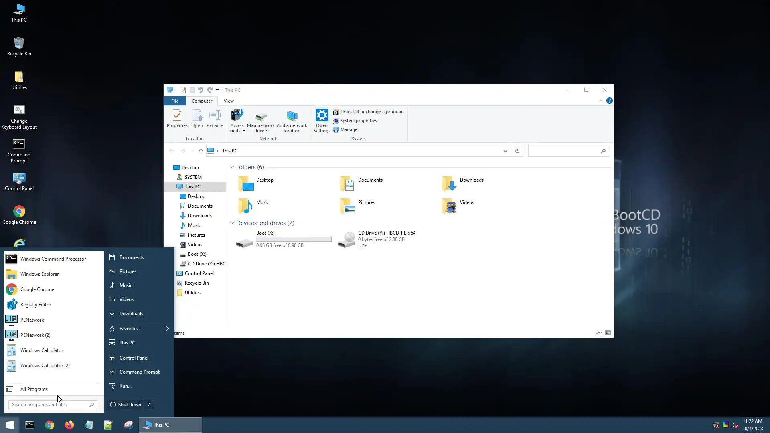Viewport: 770px width, 433px height.
Task: Click the Search programs and files field
Action: [x=48, y=405]
